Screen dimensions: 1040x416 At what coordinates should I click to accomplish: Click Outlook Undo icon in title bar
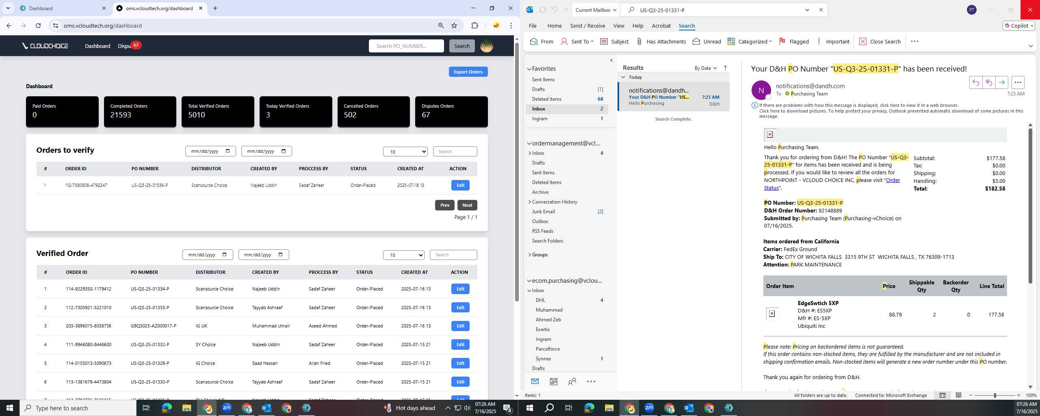(x=554, y=10)
